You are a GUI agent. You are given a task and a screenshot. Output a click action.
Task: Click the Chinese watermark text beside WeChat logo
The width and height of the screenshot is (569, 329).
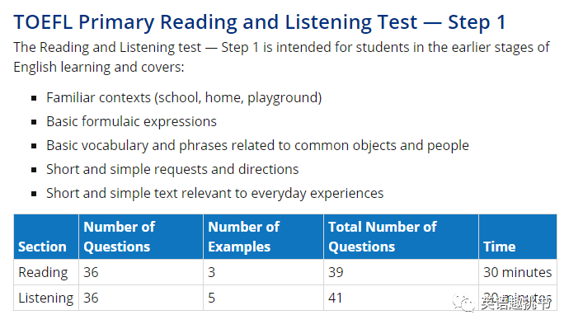click(x=516, y=302)
